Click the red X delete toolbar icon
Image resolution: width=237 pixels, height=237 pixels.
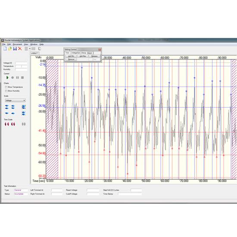tap(20, 49)
